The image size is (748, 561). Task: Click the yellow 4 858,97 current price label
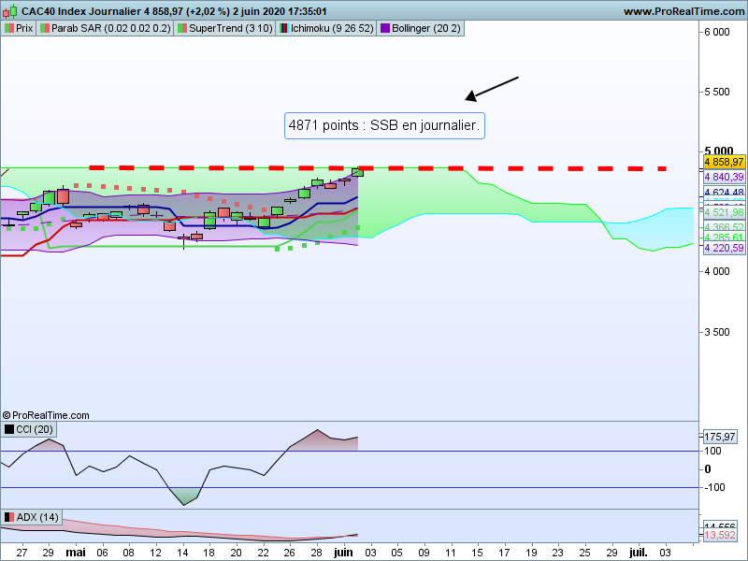click(724, 162)
